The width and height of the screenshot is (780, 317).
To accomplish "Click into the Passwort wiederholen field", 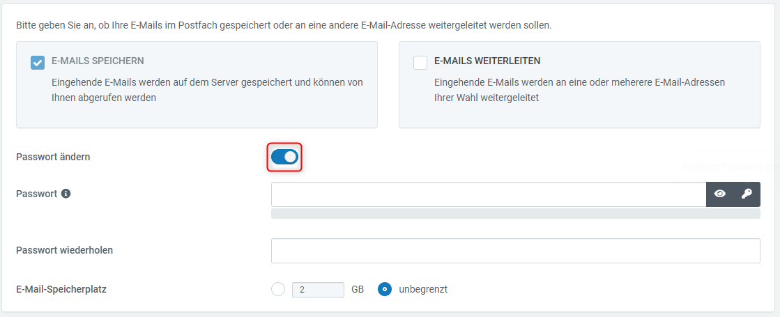I will [x=515, y=251].
